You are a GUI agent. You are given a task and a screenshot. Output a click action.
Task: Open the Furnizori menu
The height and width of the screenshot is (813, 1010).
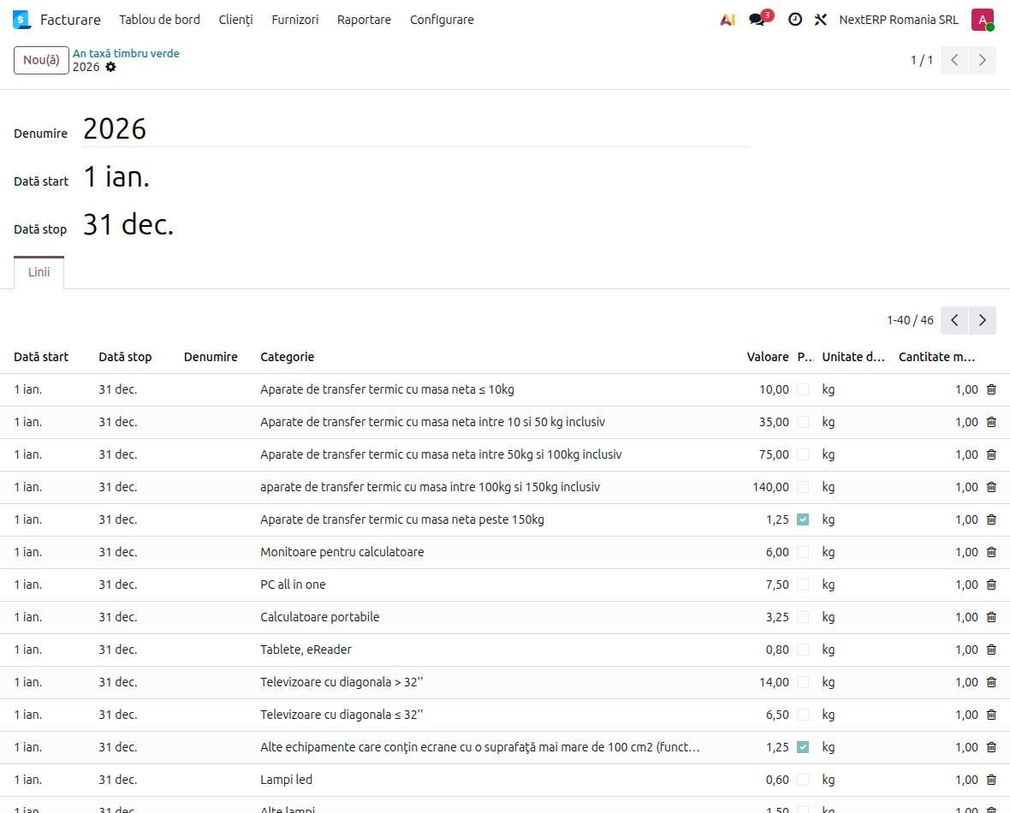pos(295,20)
